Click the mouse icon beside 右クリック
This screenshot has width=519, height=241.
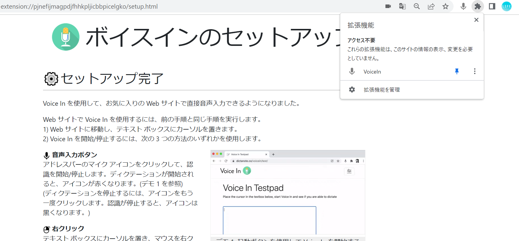click(x=47, y=229)
